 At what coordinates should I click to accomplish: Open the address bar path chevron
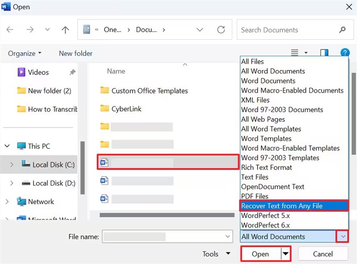200,29
